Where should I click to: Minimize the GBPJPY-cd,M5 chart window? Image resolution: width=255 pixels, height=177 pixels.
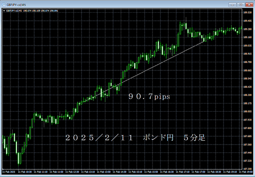point(232,5)
